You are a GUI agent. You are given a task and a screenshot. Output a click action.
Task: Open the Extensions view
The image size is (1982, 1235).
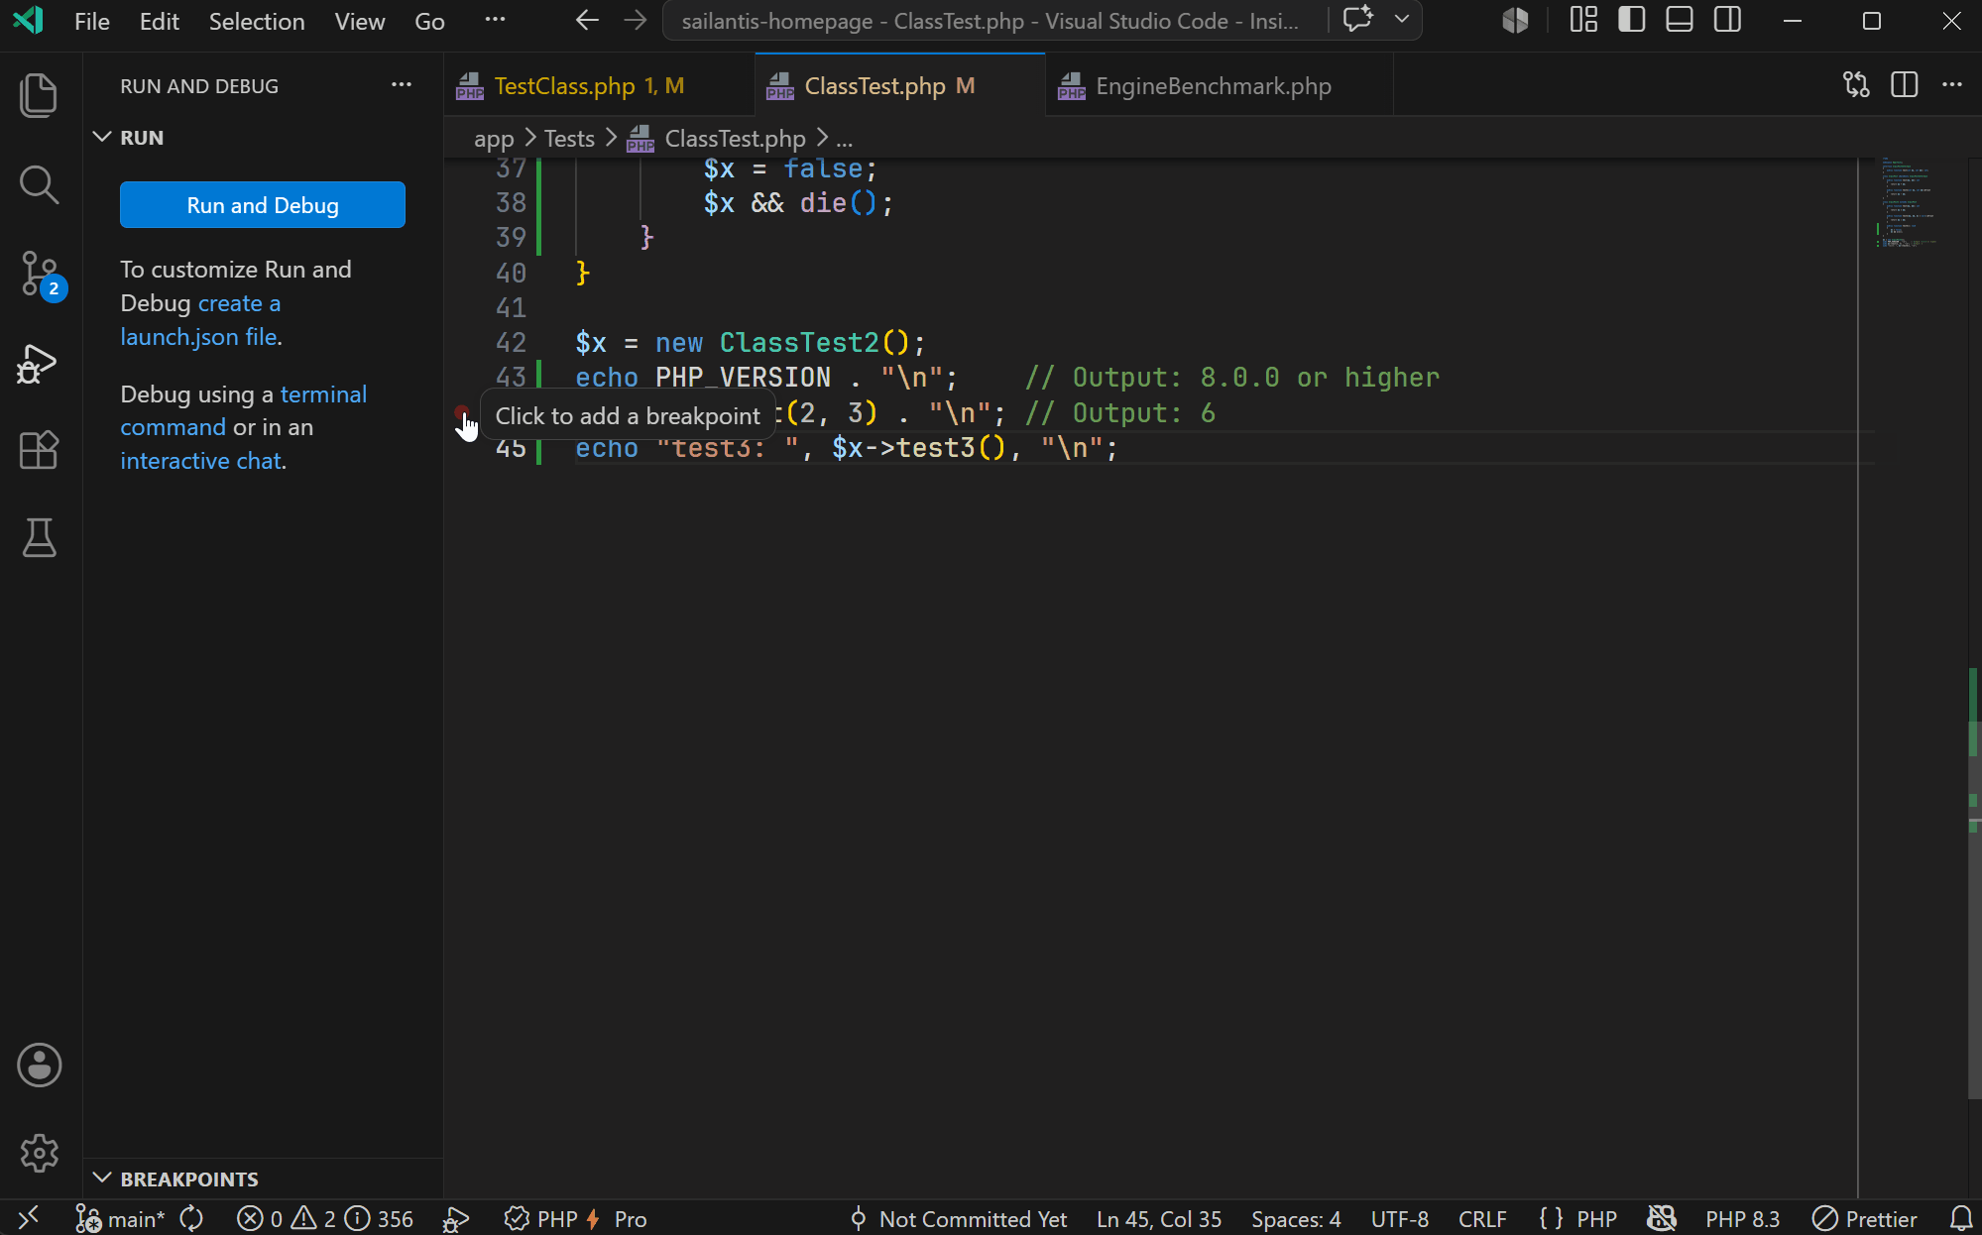39,451
